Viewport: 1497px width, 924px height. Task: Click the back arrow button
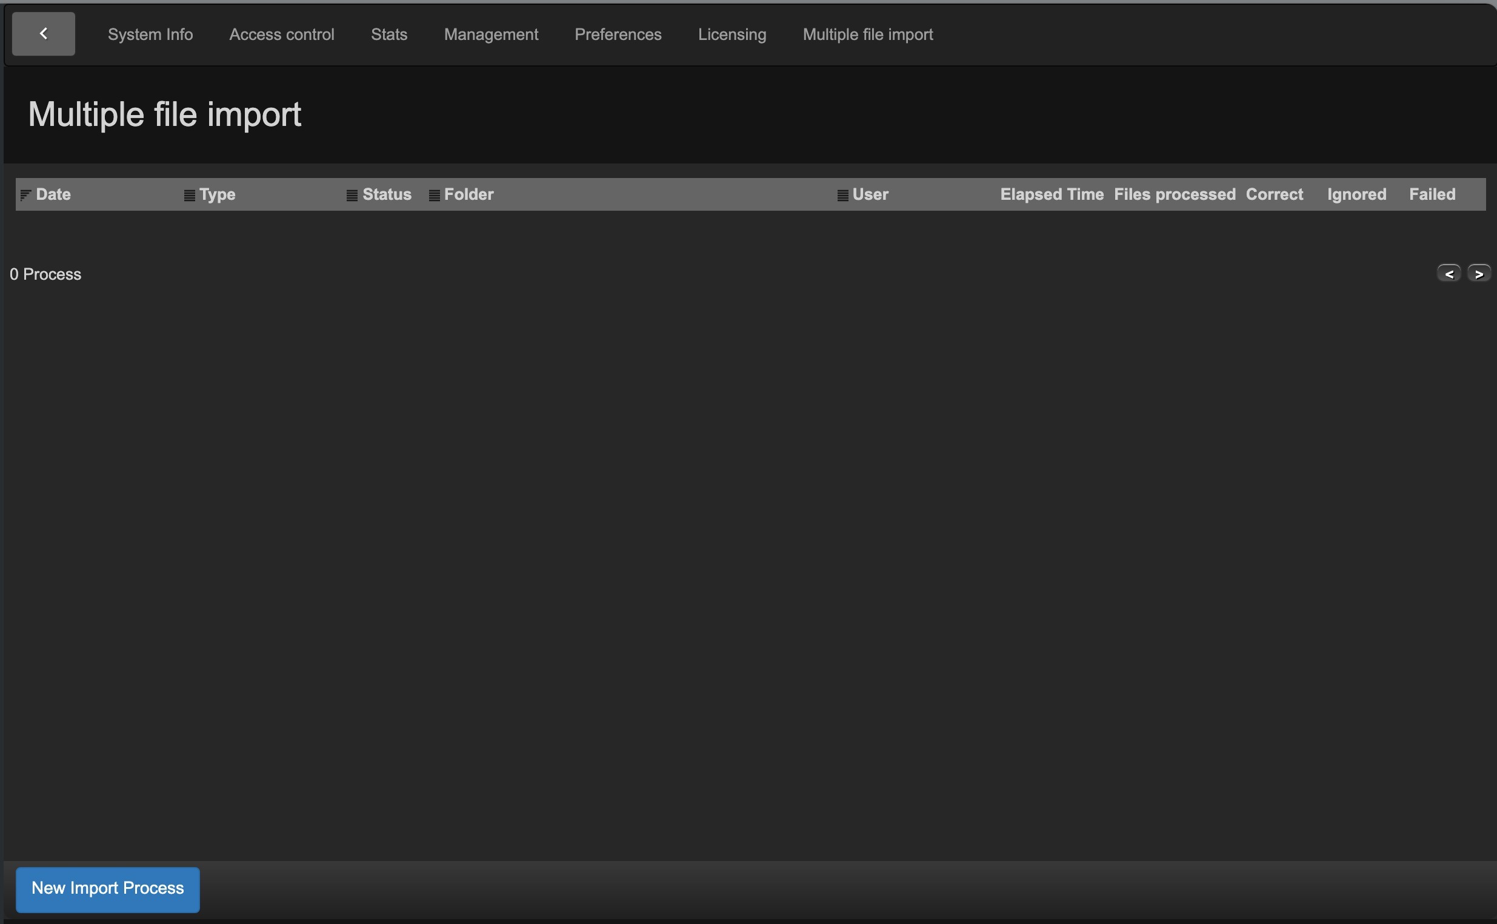click(x=44, y=34)
